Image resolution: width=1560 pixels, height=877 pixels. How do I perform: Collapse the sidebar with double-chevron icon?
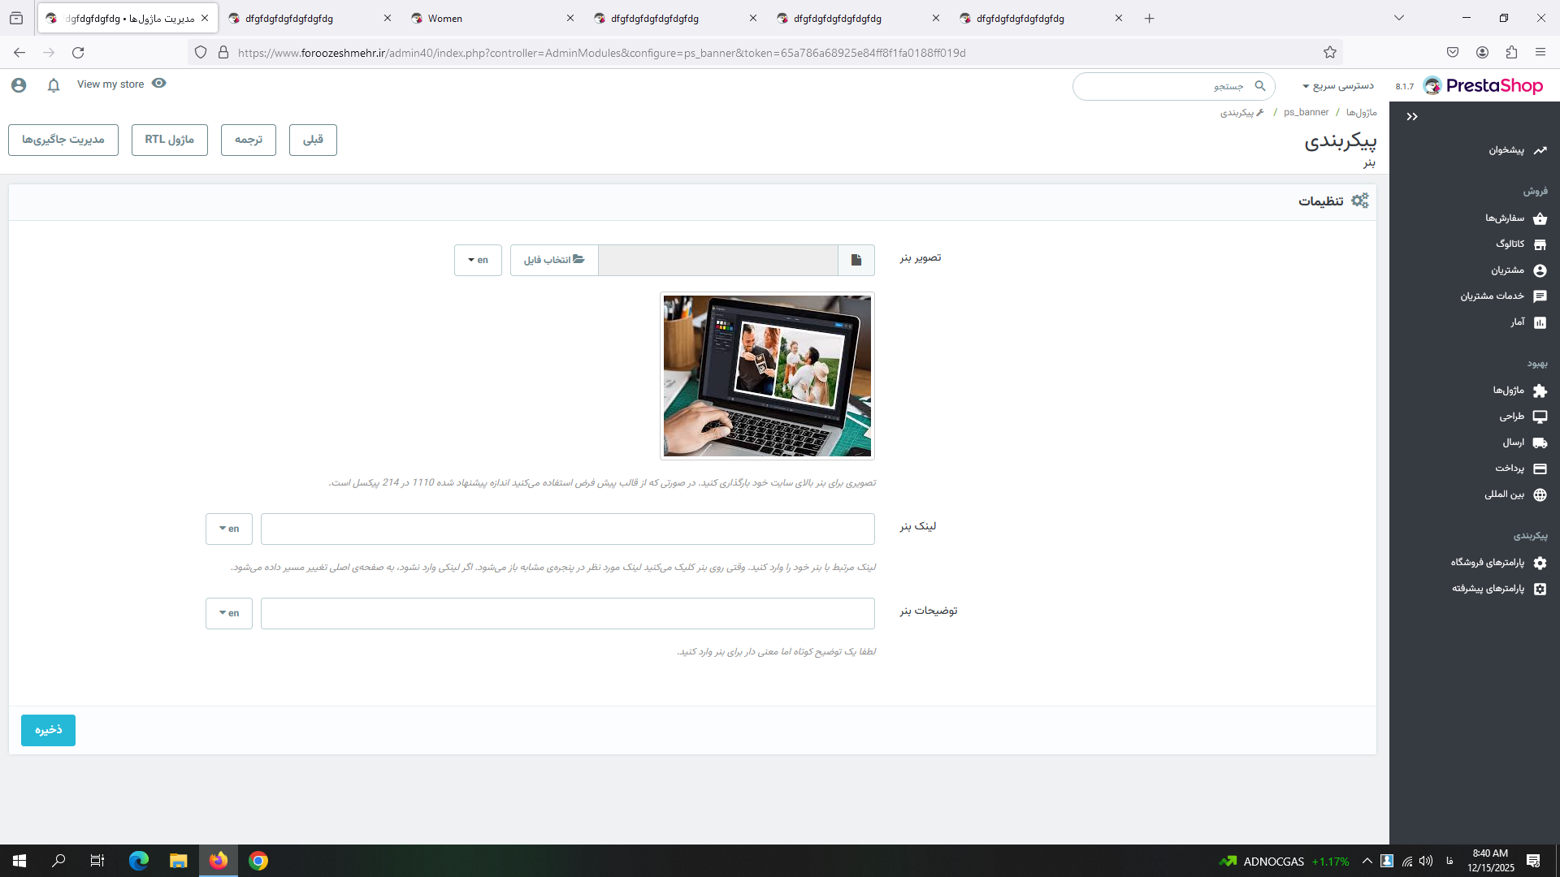pos(1412,117)
